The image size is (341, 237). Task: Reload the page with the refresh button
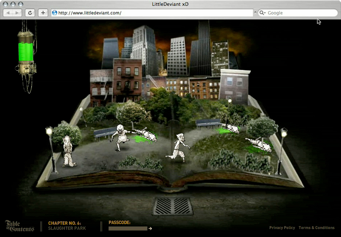tap(30, 13)
